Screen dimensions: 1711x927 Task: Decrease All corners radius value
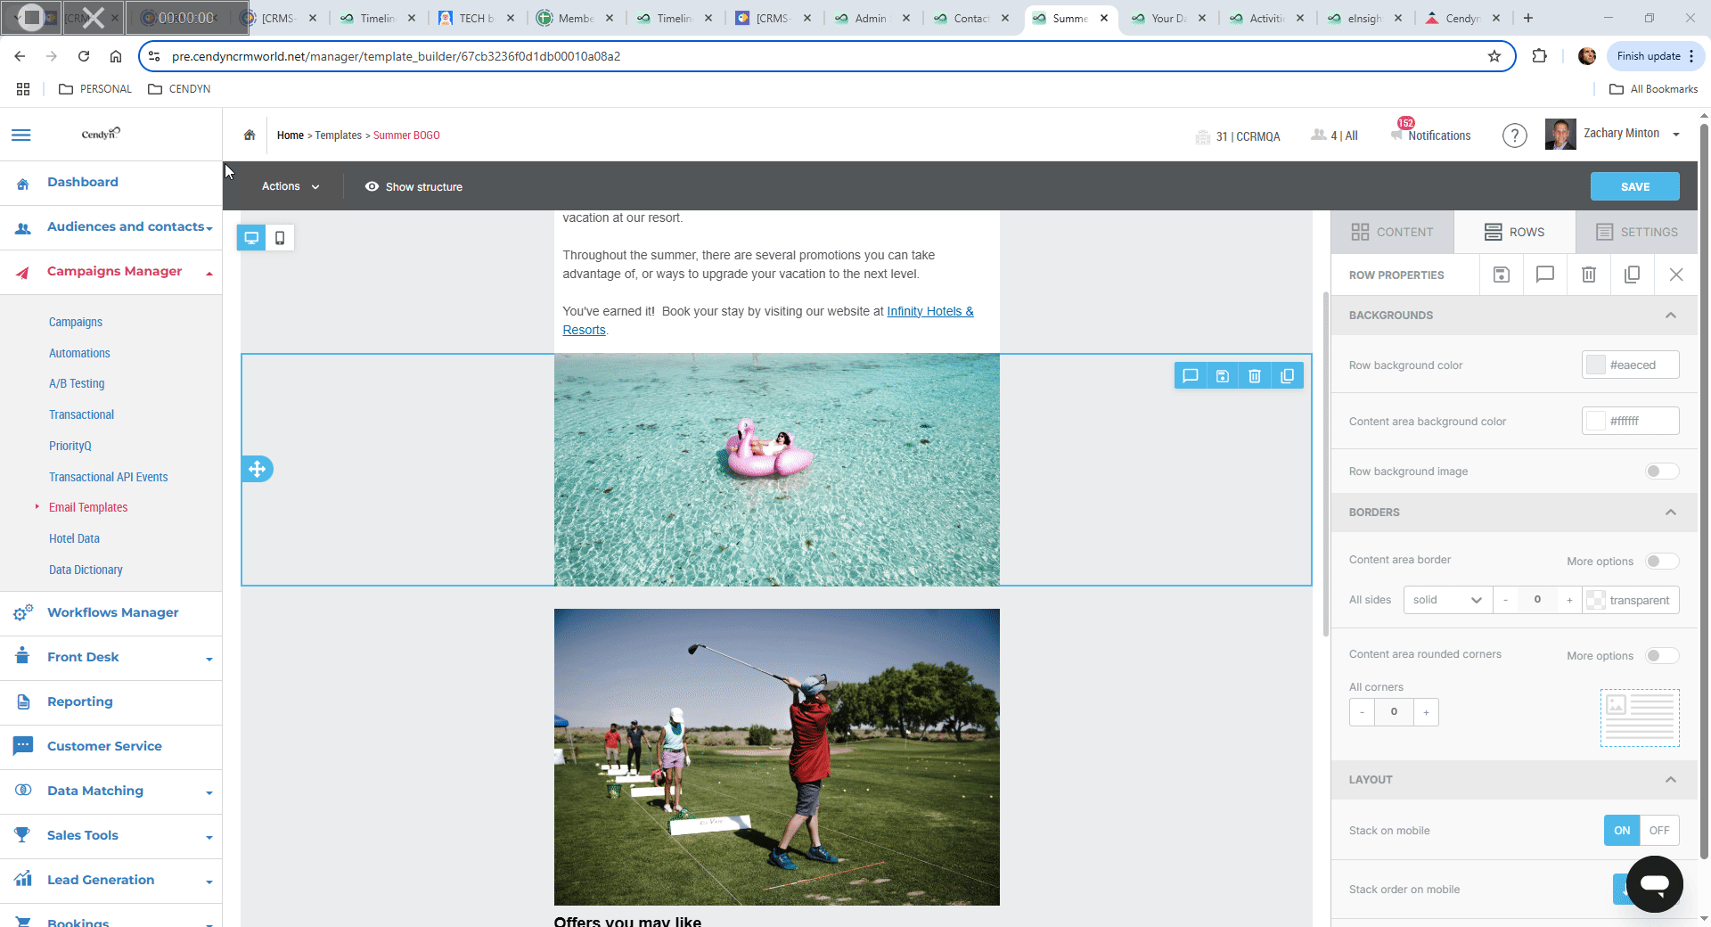point(1362,712)
